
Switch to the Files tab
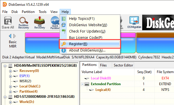[103, 65]
